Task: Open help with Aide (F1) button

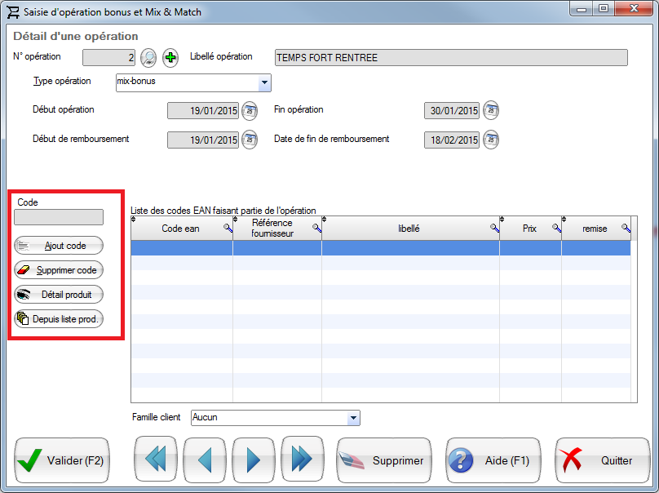Action: tap(493, 460)
